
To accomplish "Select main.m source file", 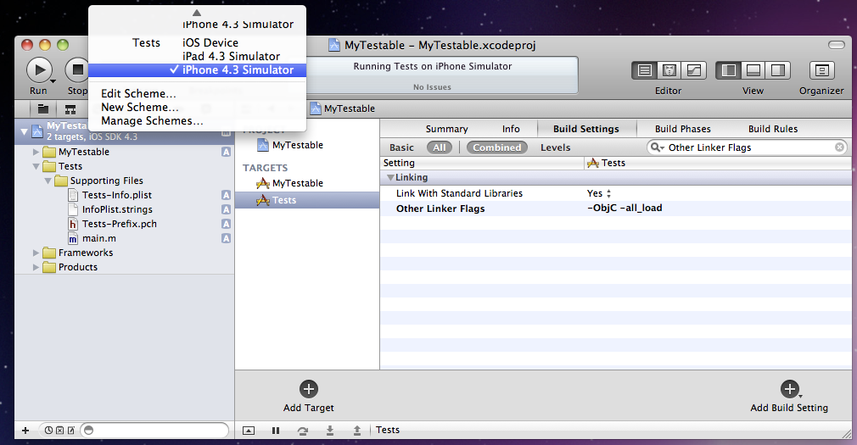I will pos(99,238).
